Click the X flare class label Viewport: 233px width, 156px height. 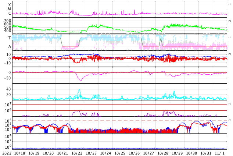[x=10, y=5]
